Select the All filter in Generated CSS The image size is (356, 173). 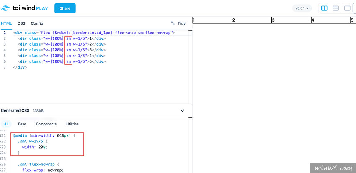pos(6,124)
